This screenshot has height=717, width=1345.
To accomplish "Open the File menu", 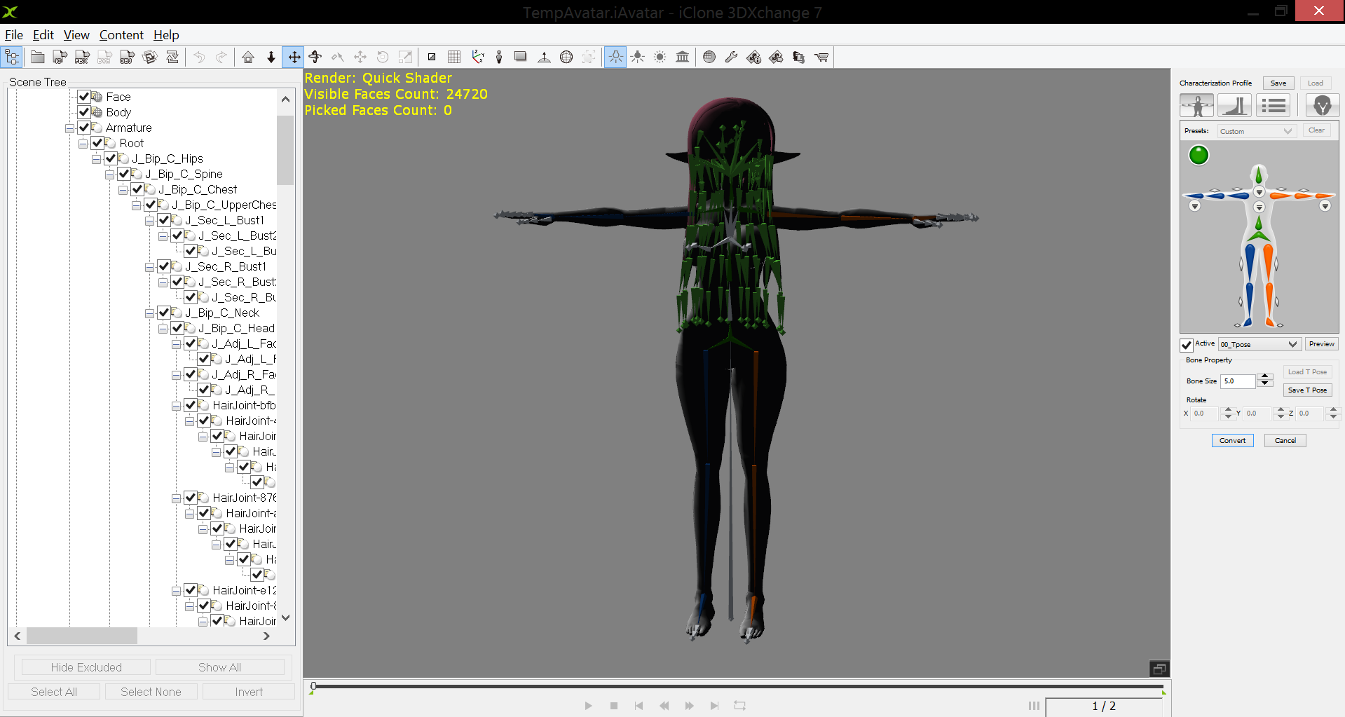I will tap(14, 35).
